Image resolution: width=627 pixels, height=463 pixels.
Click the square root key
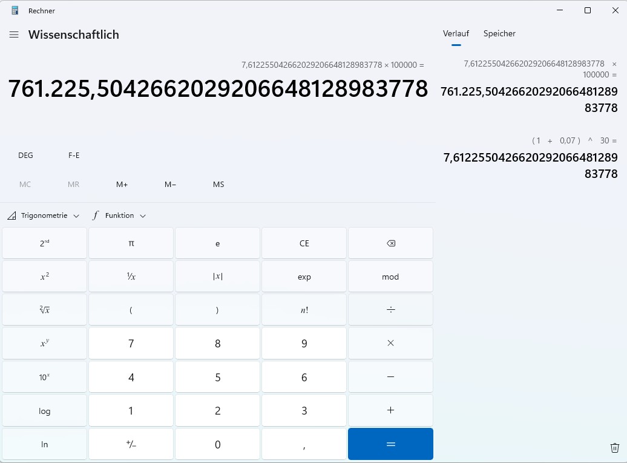[x=44, y=310]
